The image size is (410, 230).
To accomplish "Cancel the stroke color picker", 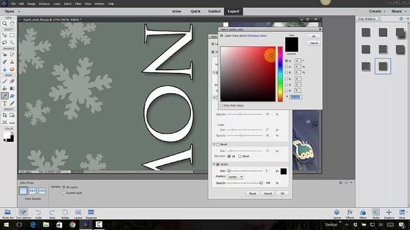I will tap(313, 43).
